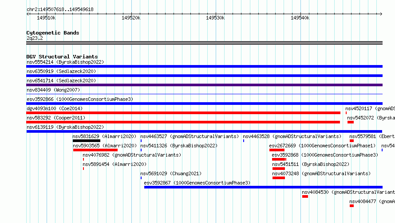395x223 pixels.
Task: Click the blue esv3592867 variant bar
Action: (x=263, y=187)
